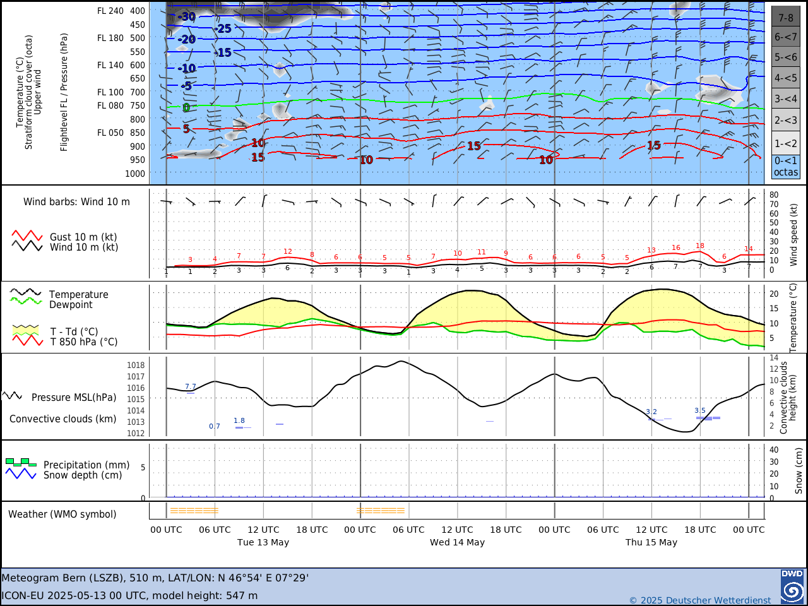This screenshot has height=606, width=808.
Task: Click the Tue 13 May date label
Action: coord(263,542)
